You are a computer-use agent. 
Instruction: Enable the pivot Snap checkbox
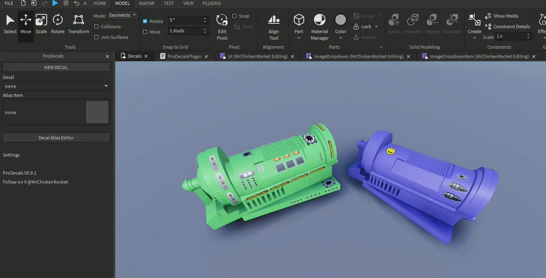tap(234, 16)
